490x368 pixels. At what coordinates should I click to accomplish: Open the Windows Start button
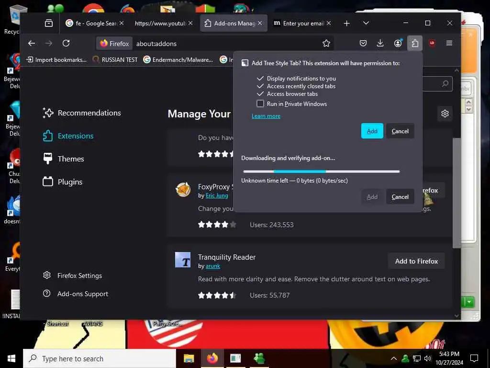[11, 358]
